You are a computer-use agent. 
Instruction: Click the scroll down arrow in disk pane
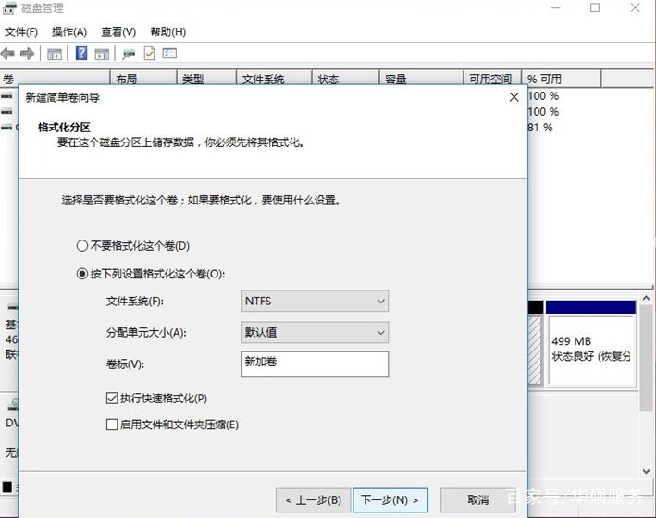click(647, 471)
